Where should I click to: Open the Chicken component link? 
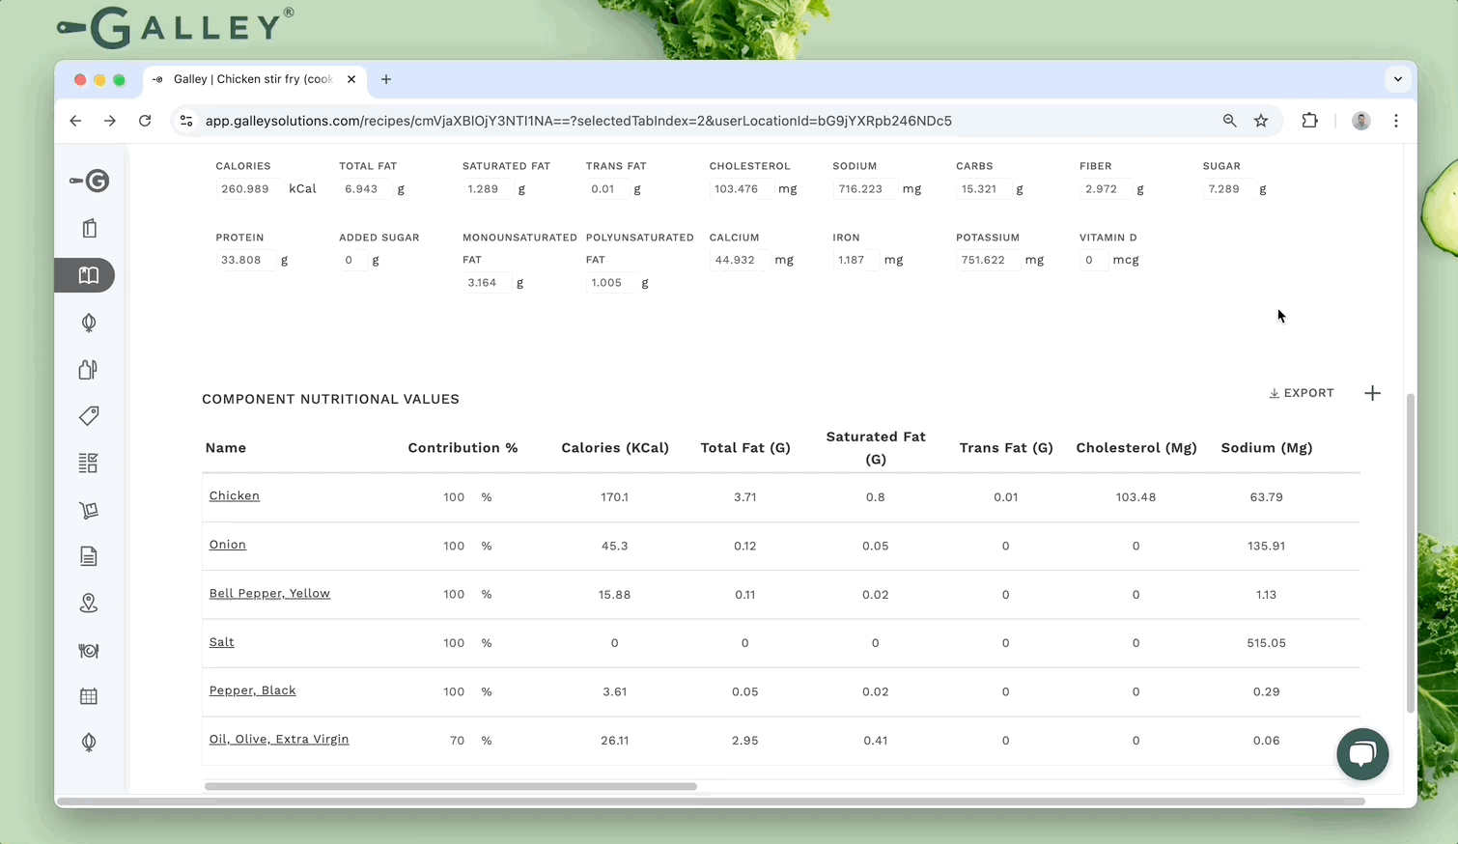(235, 495)
